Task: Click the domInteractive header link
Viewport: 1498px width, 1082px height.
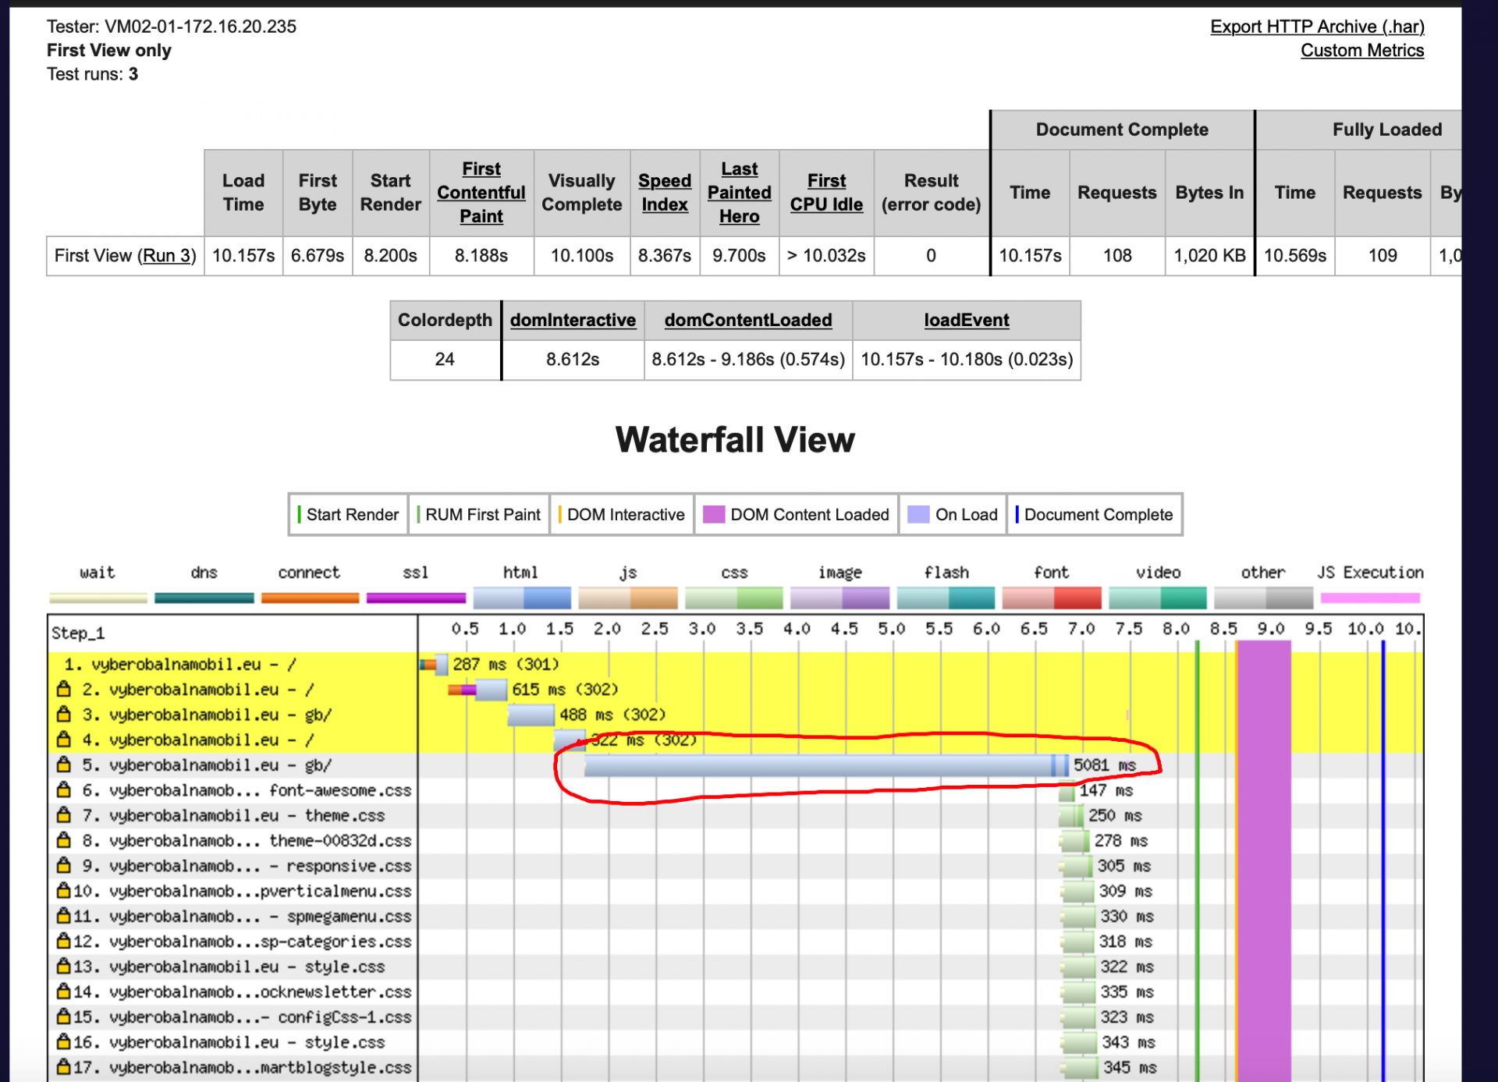Action: [x=573, y=320]
